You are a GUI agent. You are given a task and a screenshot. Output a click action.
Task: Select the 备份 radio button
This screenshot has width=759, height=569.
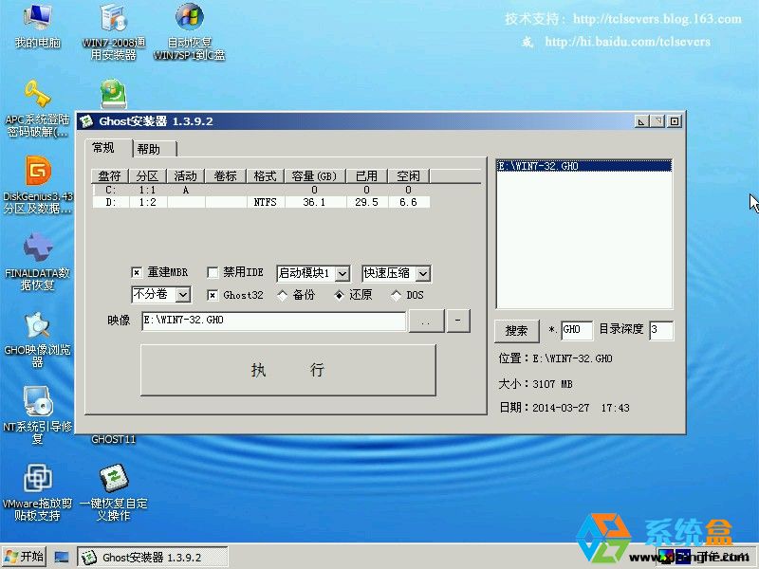[x=282, y=295]
